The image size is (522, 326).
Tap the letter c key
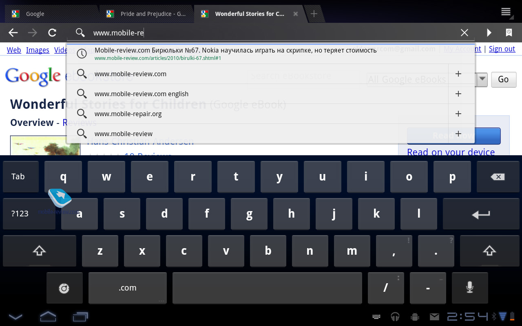pyautogui.click(x=184, y=251)
